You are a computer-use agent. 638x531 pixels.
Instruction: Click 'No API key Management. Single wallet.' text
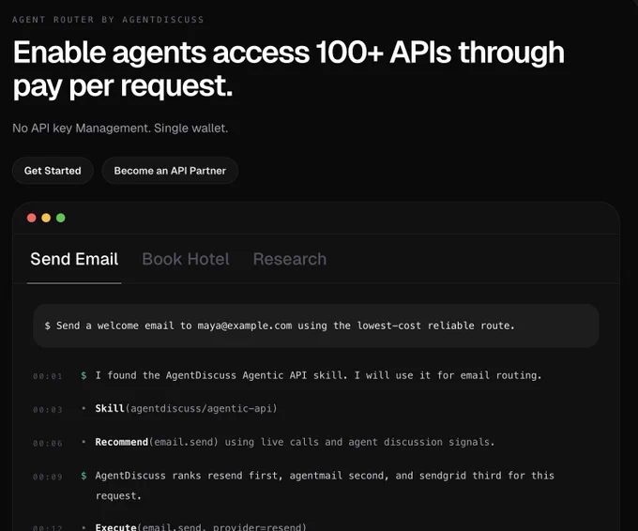[x=120, y=129]
